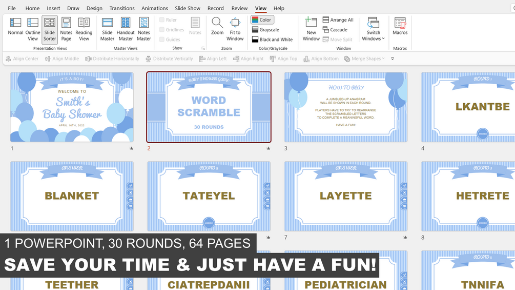Click the selected View tab

tap(261, 8)
